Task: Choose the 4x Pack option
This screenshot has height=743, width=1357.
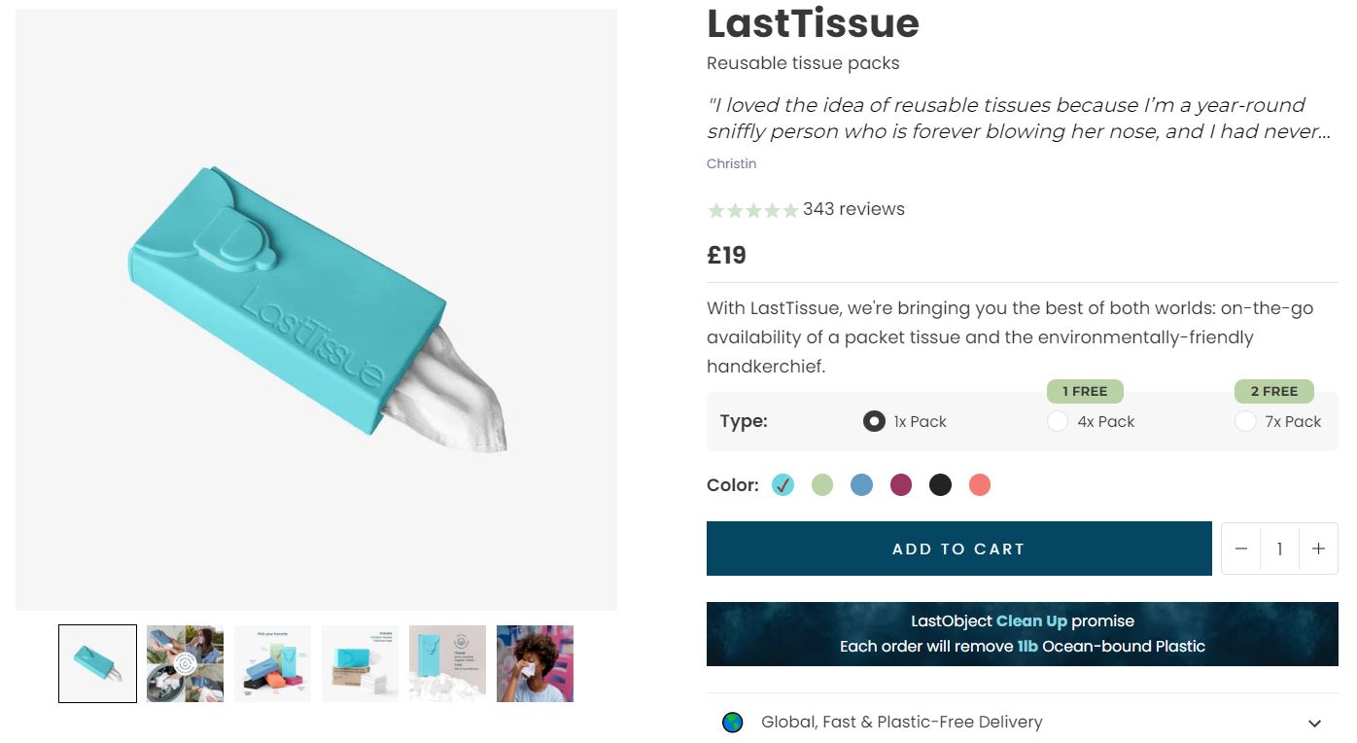Action: point(1058,421)
